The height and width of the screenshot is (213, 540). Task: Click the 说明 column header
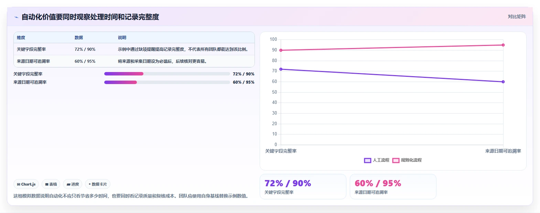(x=122, y=38)
